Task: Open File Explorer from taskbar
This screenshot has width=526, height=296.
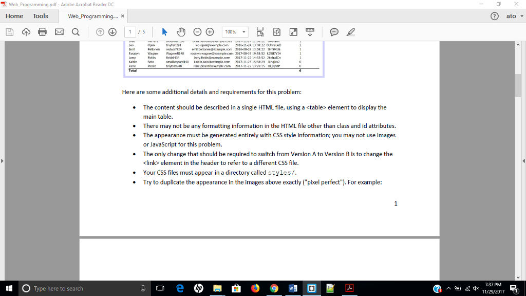Action: point(217,288)
